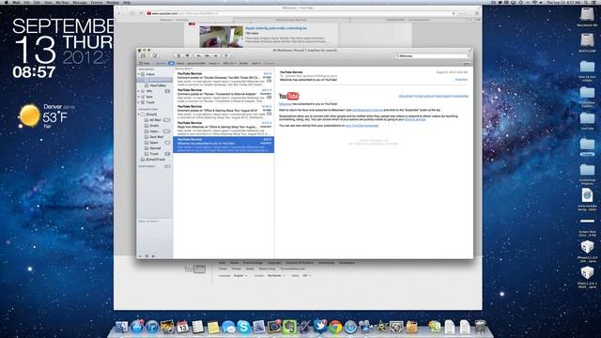Expand the VIPs mailbox triangle
Image resolution: width=601 pixels, height=338 pixels.
click(x=139, y=91)
